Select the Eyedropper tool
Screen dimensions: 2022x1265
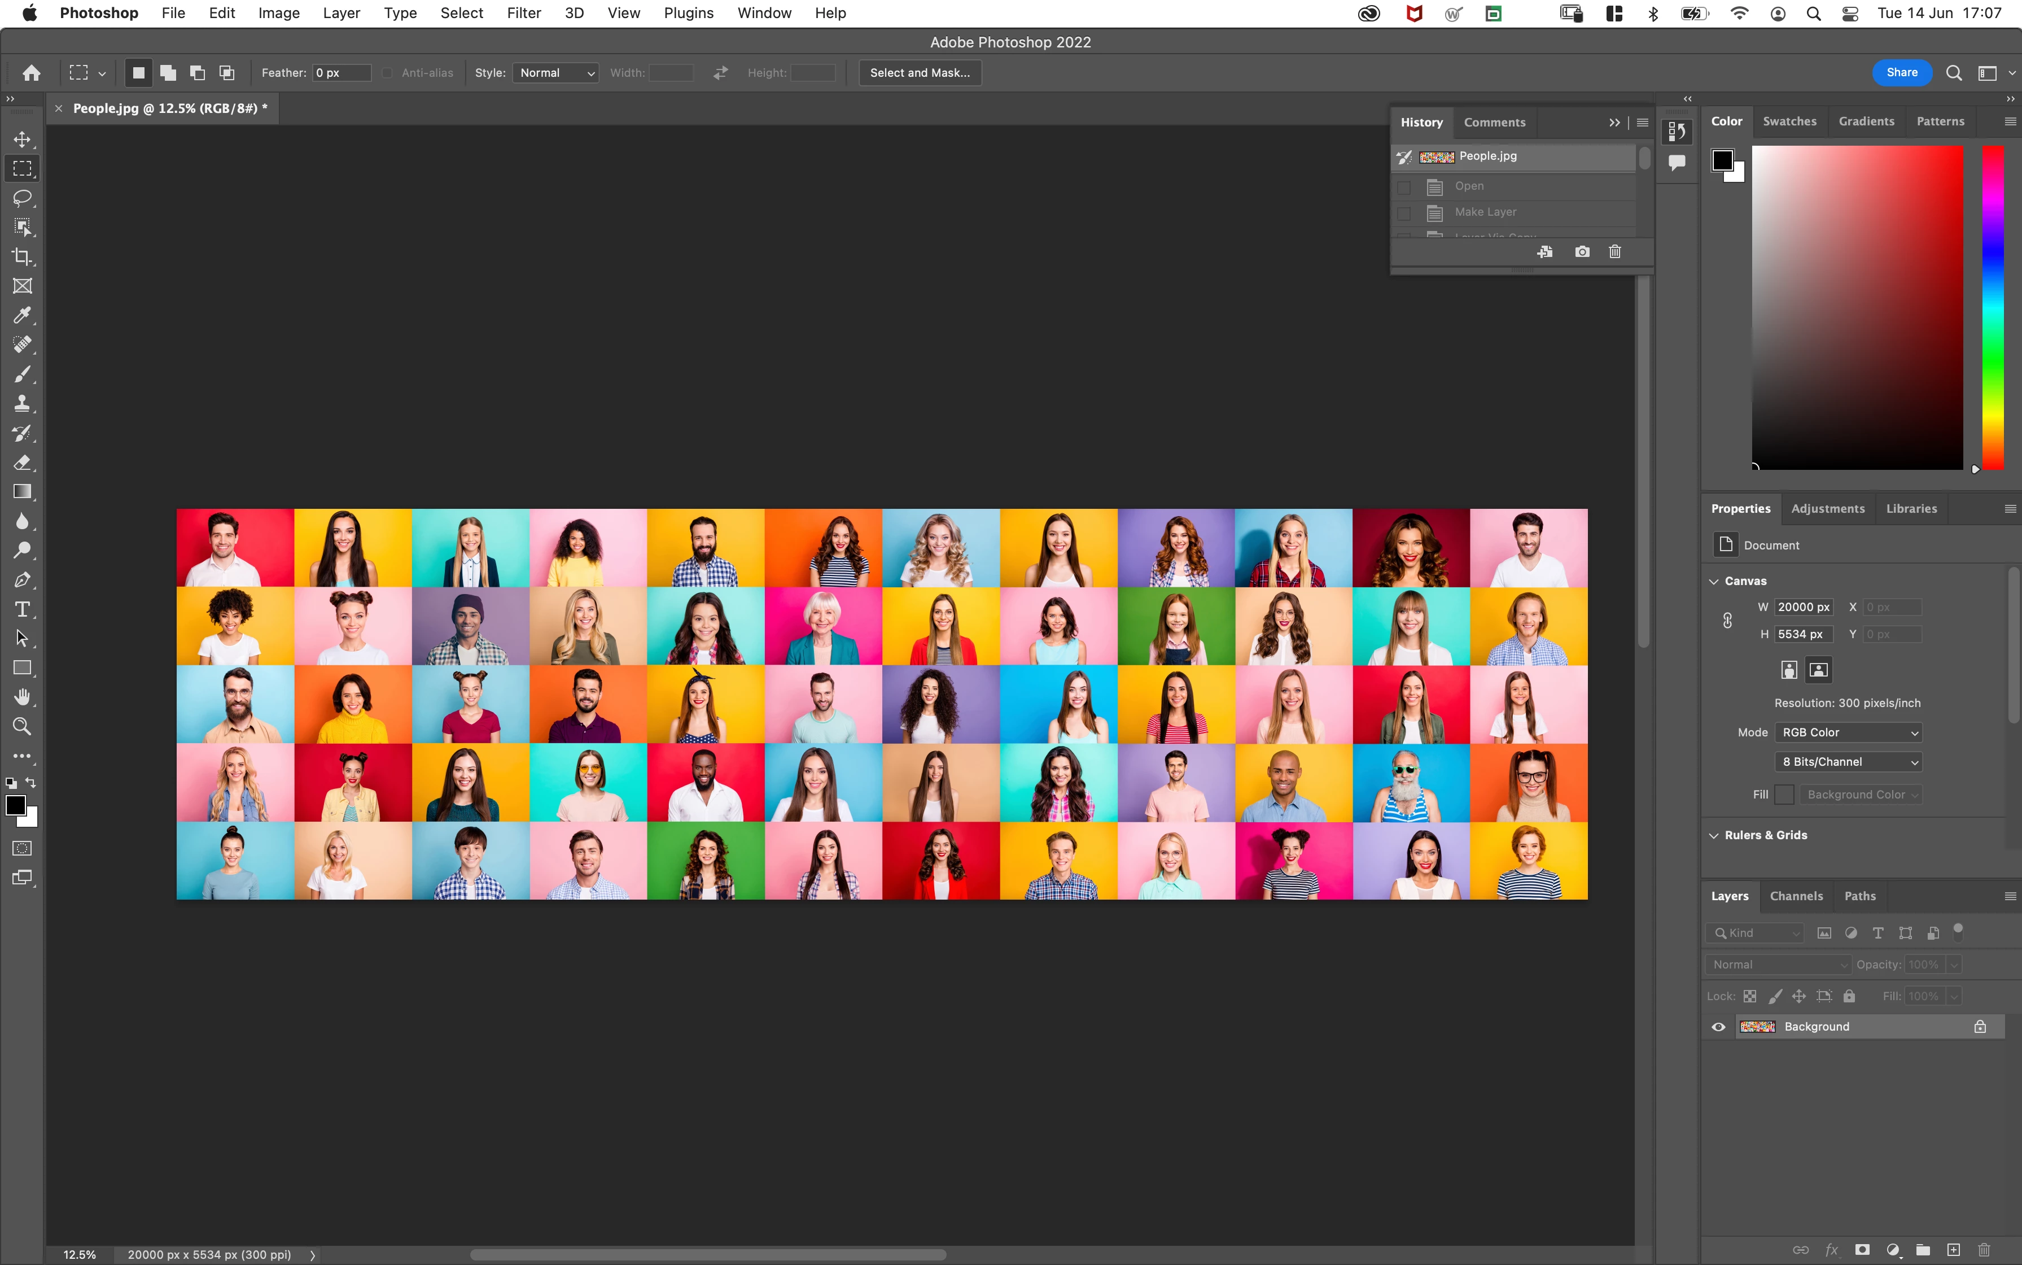[23, 316]
